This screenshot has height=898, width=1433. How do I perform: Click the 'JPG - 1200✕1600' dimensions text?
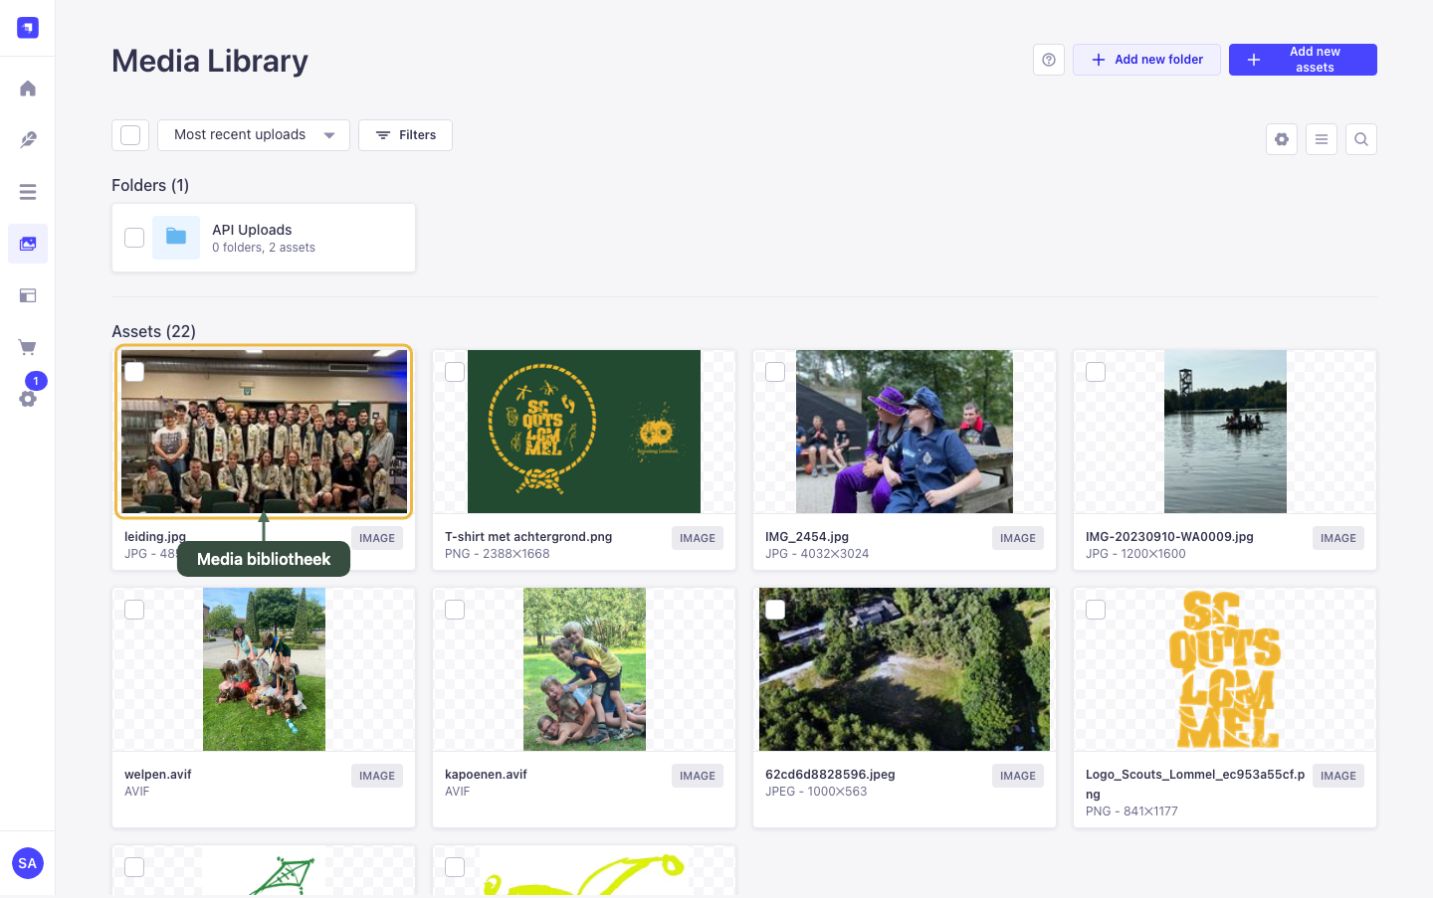1135,554
